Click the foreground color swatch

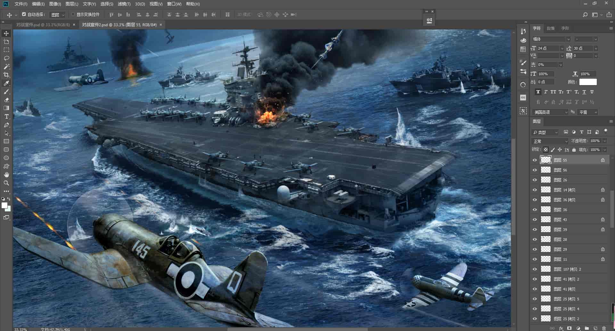click(4, 205)
